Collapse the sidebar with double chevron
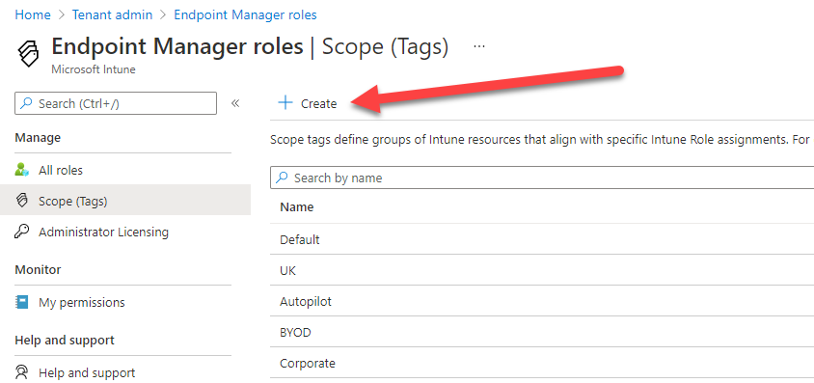 tap(235, 103)
